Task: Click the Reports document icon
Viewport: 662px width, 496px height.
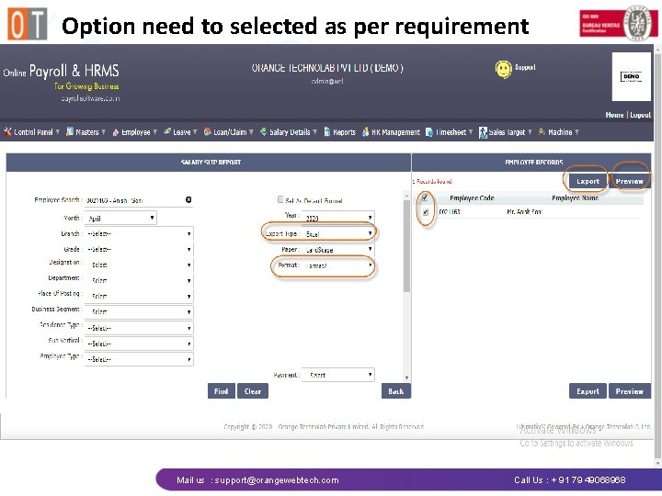Action: click(326, 132)
